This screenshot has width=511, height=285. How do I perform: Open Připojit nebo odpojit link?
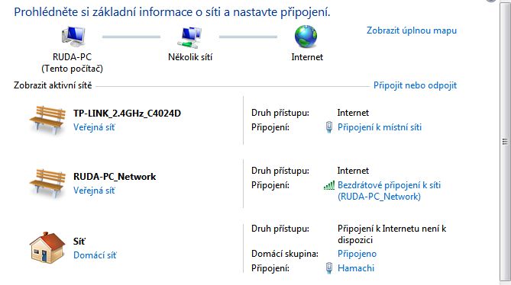pyautogui.click(x=415, y=85)
